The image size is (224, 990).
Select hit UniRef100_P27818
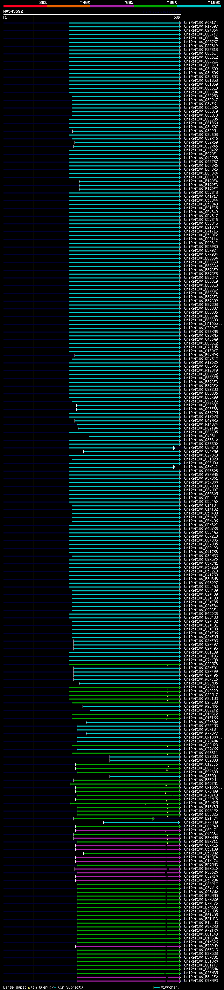[201, 50]
